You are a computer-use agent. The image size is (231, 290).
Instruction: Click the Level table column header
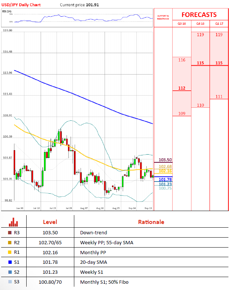click(50, 222)
